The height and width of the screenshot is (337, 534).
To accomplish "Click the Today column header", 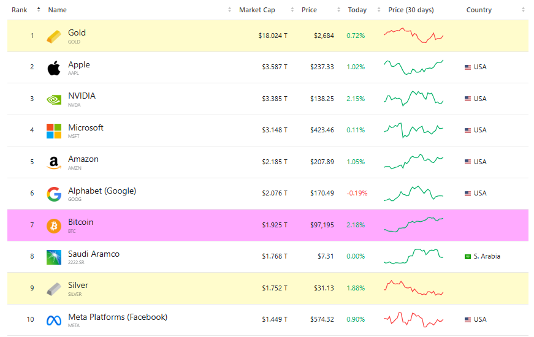I will (357, 10).
